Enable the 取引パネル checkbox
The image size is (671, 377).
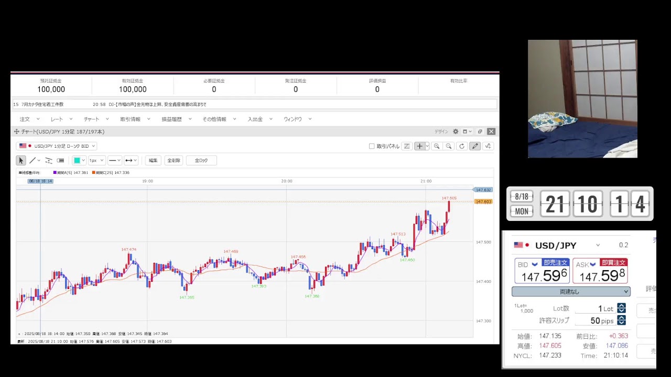click(372, 147)
